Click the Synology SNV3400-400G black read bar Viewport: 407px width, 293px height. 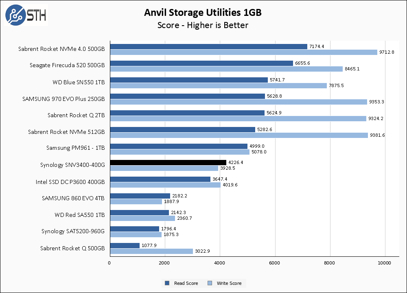[x=168, y=162]
